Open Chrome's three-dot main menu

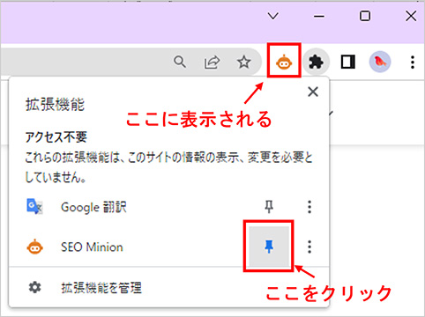click(x=413, y=63)
